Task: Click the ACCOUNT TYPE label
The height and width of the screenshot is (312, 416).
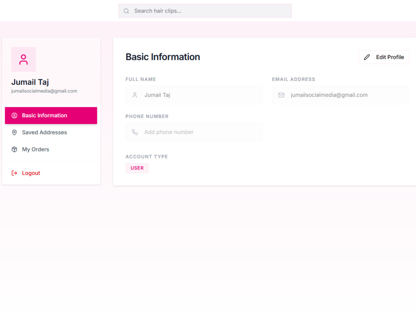Action: pos(147,157)
